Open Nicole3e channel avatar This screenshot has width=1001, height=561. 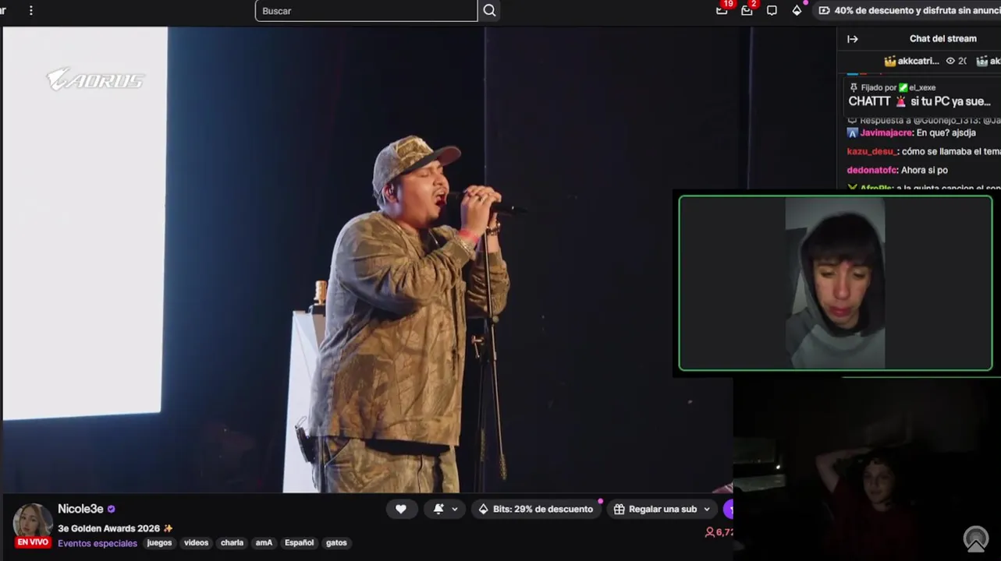tap(33, 522)
